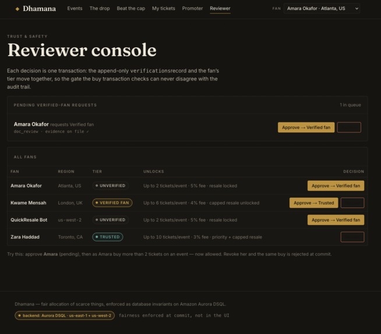Click the VERIFIED FAN tier badge for Kwame Mensah
Viewport: 381px width, 334px height.
(x=112, y=203)
